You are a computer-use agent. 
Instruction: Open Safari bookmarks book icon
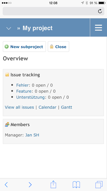point(76,185)
